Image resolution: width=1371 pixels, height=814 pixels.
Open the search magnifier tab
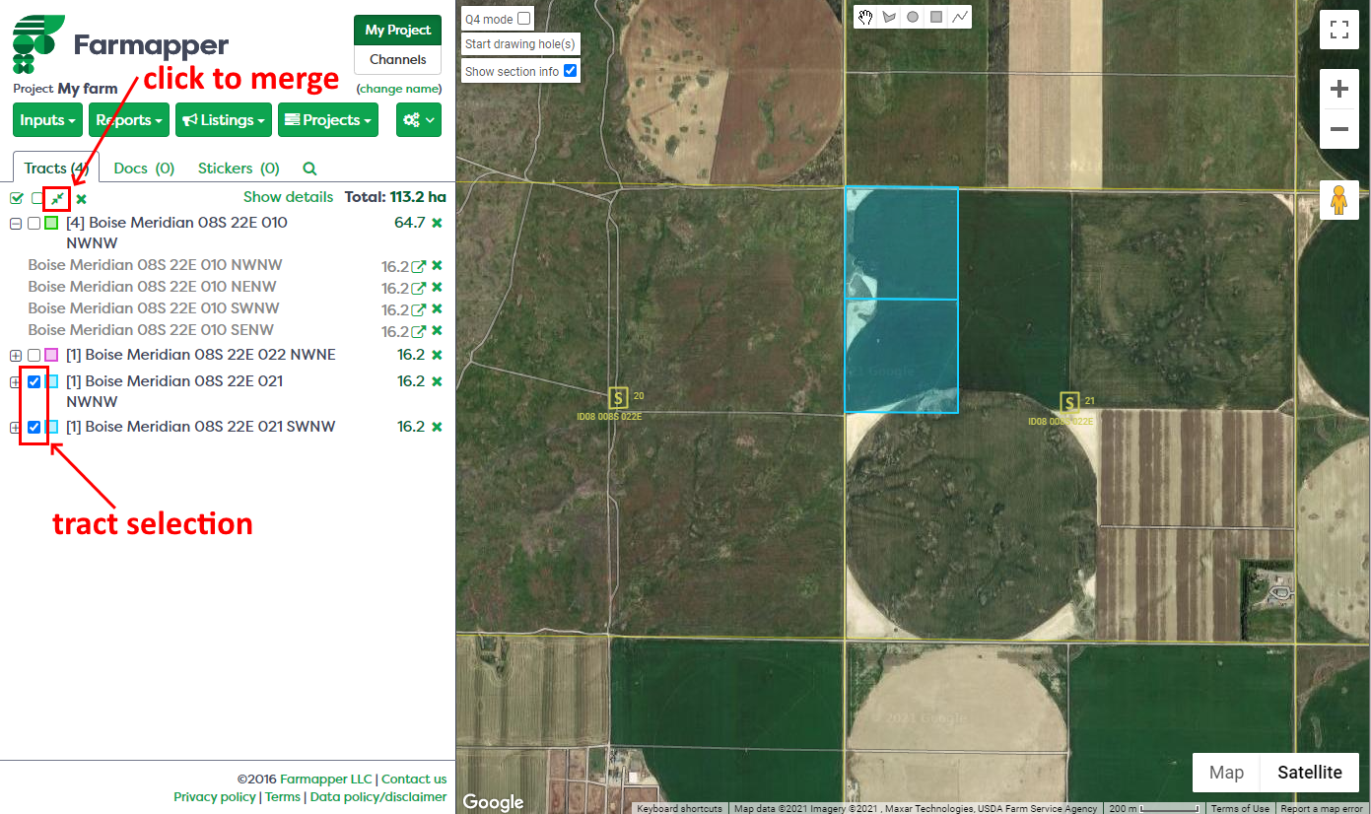[309, 169]
